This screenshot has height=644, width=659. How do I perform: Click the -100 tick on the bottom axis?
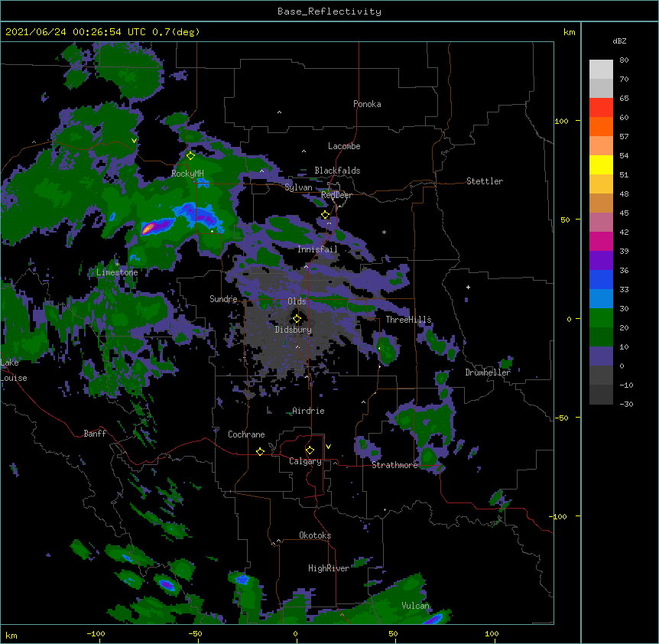point(96,633)
